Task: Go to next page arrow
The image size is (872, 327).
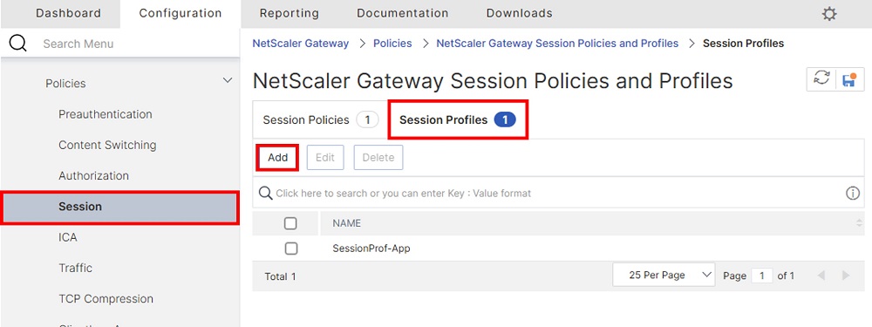Action: pyautogui.click(x=846, y=276)
